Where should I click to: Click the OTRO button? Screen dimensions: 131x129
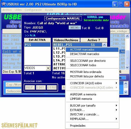(x=52, y=87)
